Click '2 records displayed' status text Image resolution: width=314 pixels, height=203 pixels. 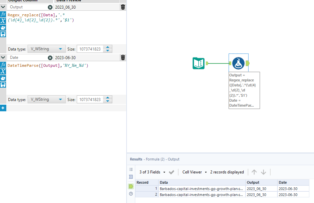coord(227,172)
